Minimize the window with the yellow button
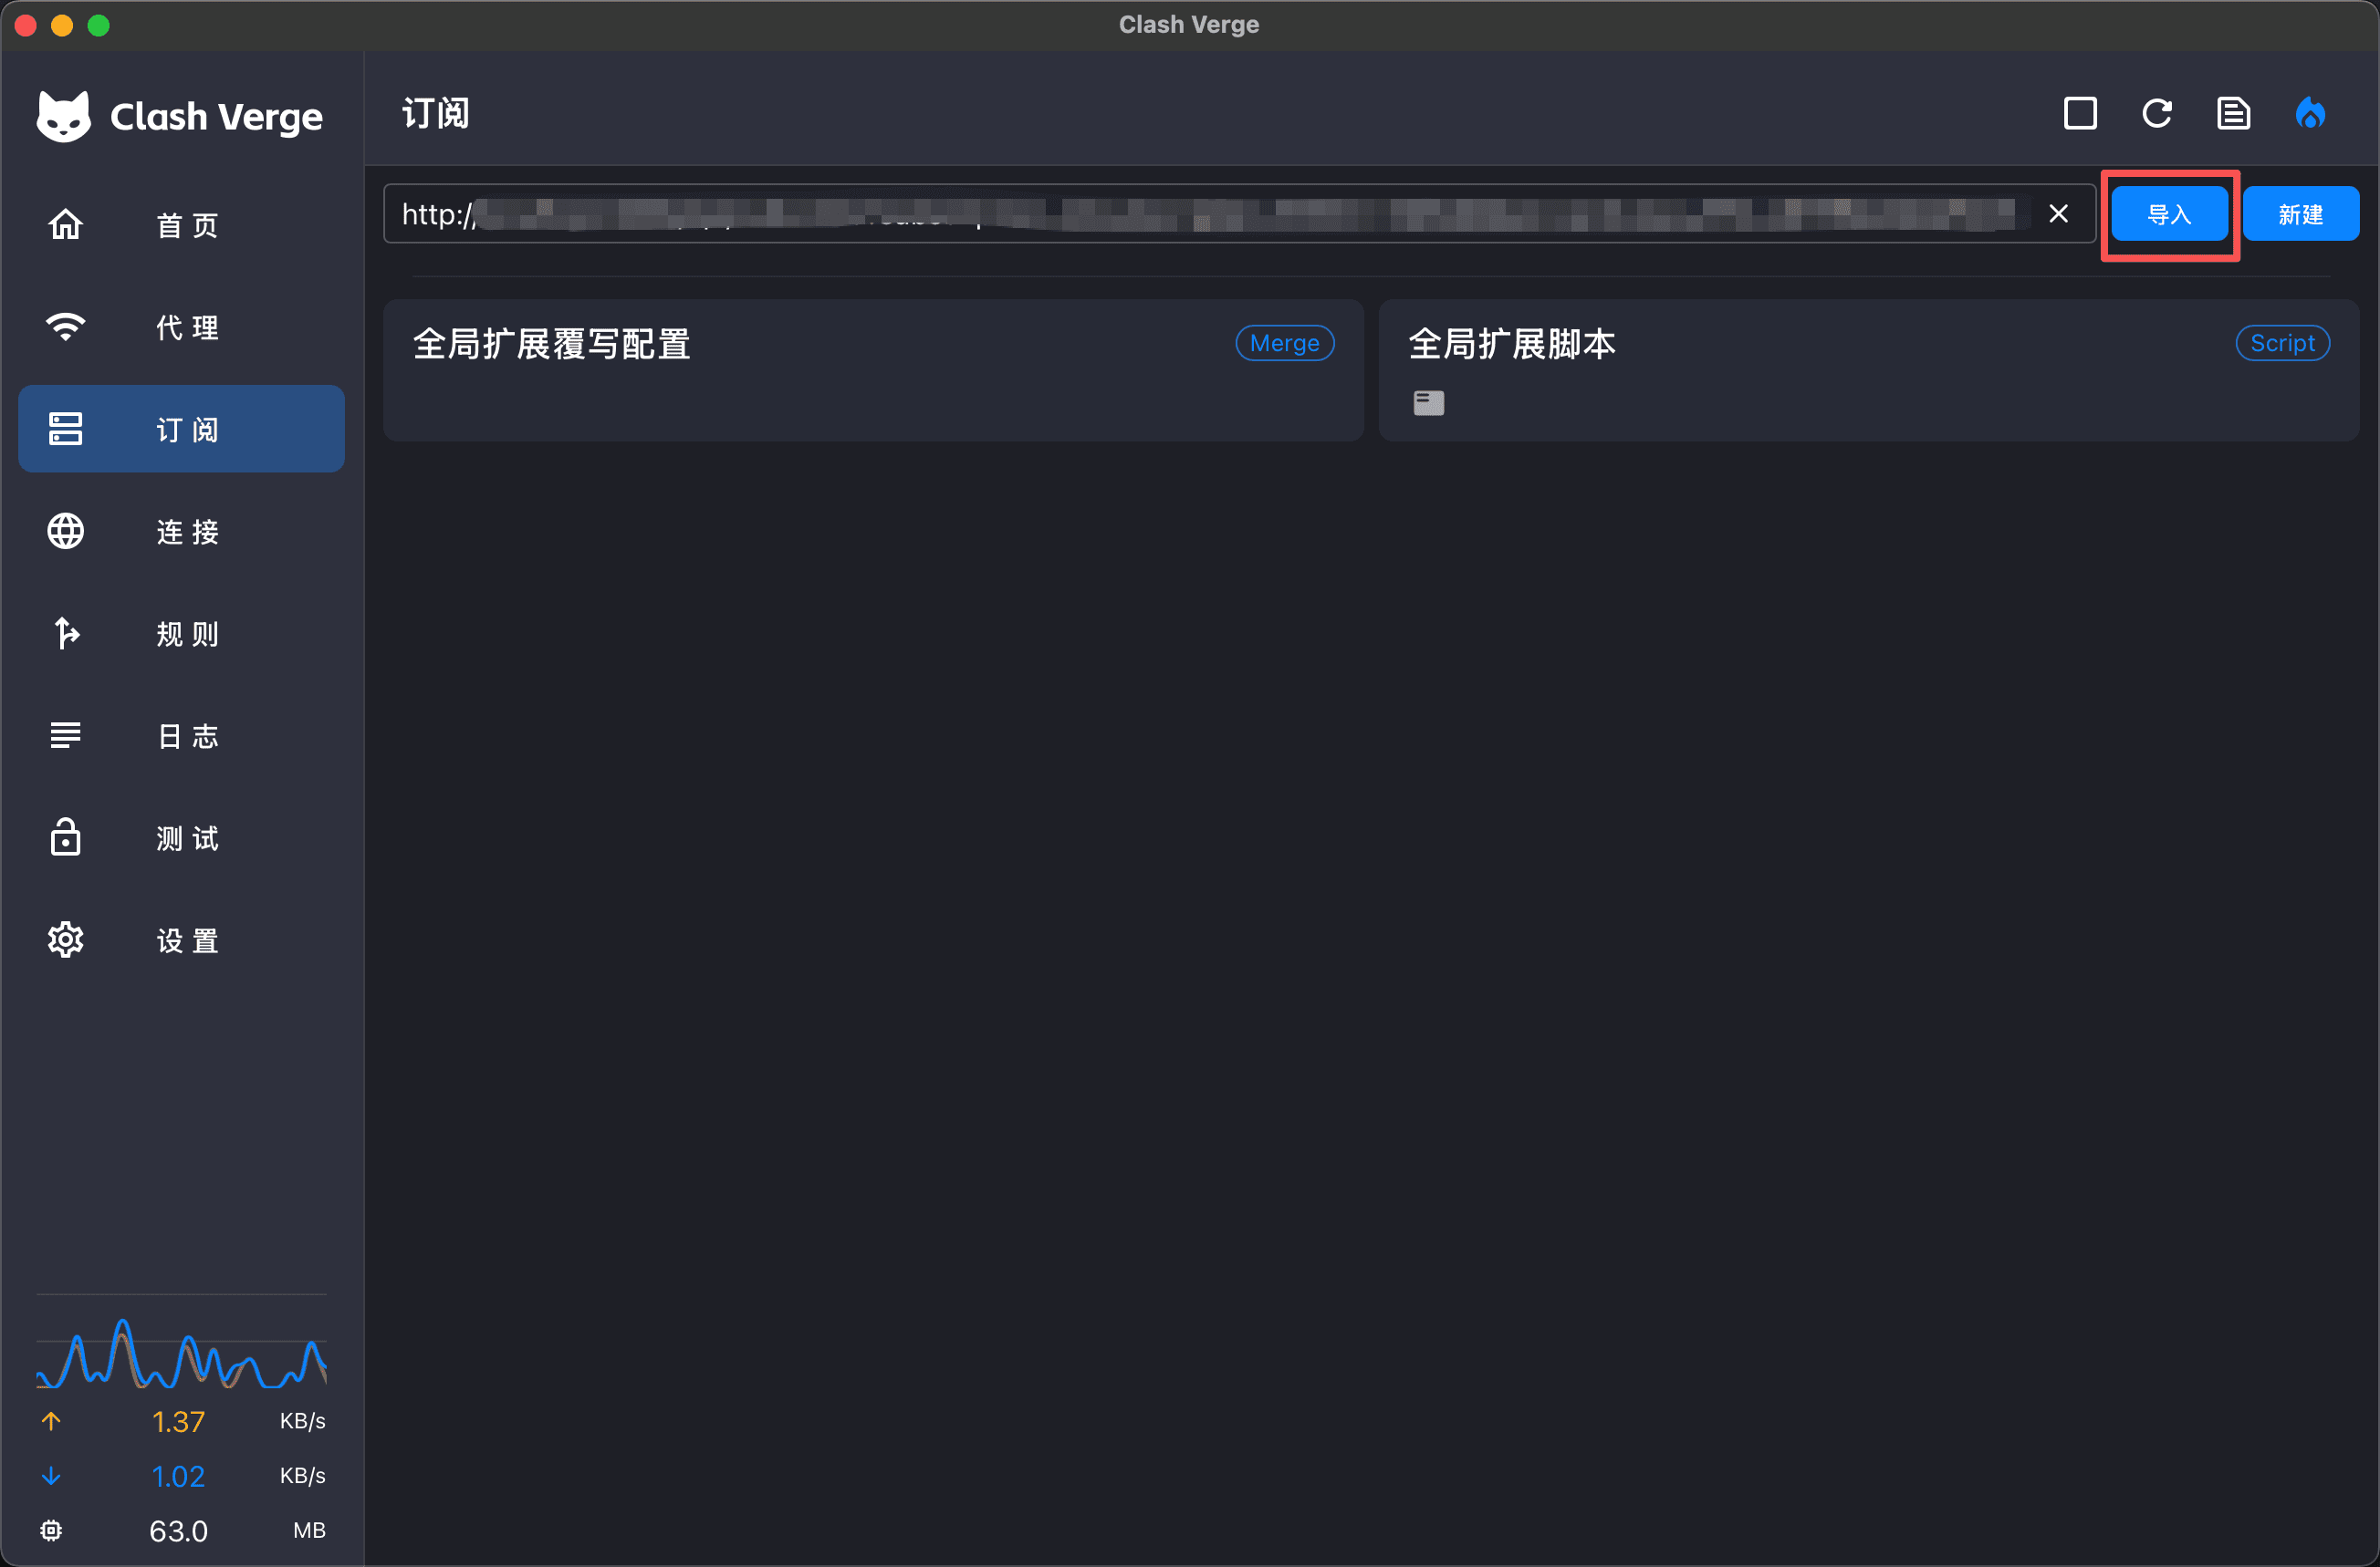Image resolution: width=2380 pixels, height=1567 pixels. pos(62,25)
